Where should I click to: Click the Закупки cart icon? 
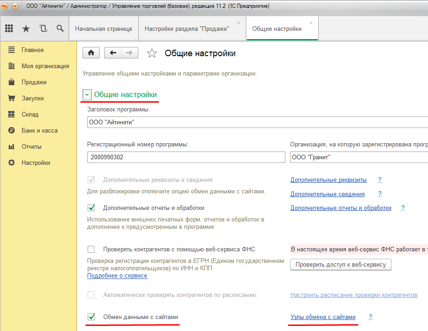(12, 98)
